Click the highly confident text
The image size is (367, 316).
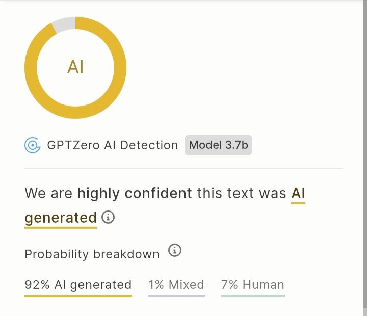pyautogui.click(x=135, y=194)
